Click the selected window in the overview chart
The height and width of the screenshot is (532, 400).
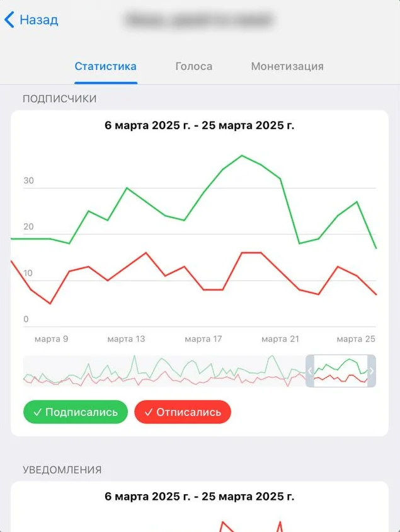341,371
